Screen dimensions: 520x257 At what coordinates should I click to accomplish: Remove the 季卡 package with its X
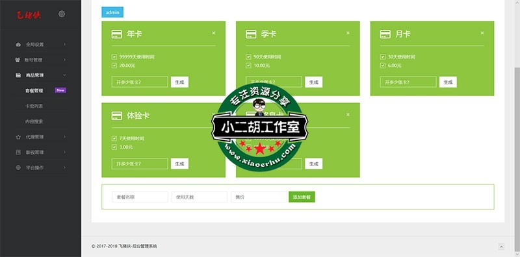click(348, 33)
